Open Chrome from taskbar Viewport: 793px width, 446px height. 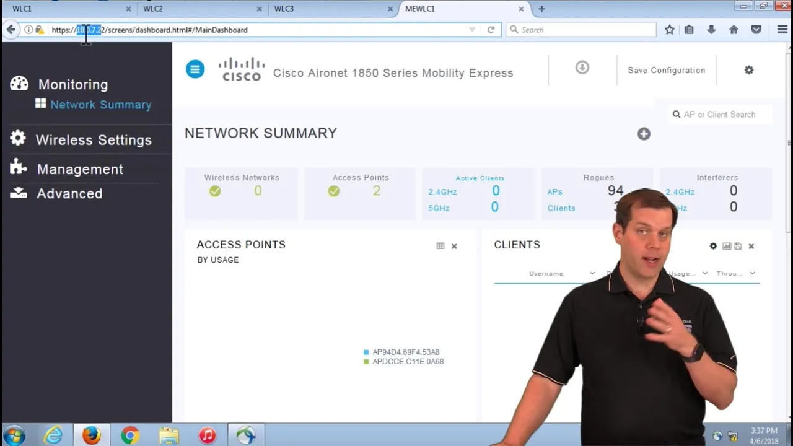130,435
